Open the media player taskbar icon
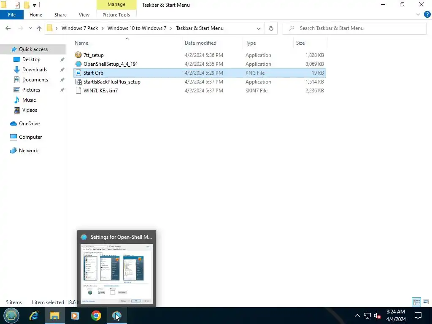432x324 pixels. (x=75, y=316)
